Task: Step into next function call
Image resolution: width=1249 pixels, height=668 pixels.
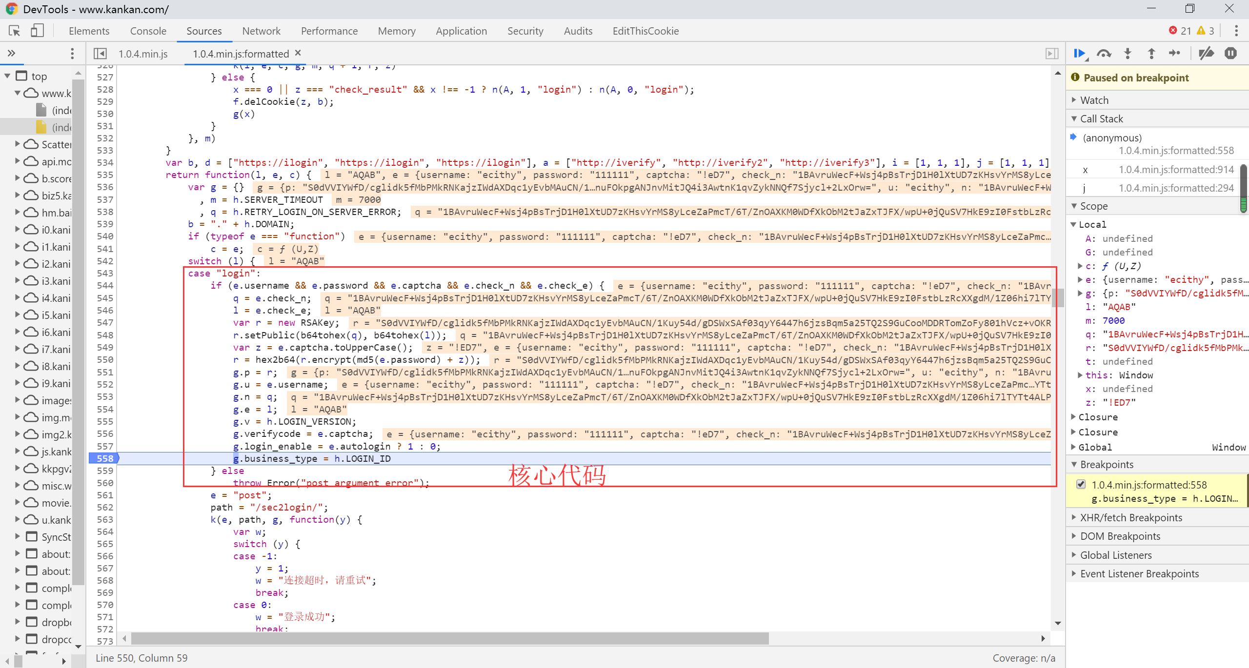Action: tap(1128, 54)
